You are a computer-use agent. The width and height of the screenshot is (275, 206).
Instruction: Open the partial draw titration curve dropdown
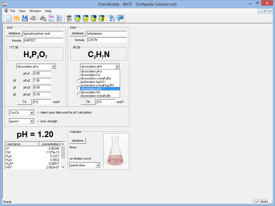coord(98,165)
